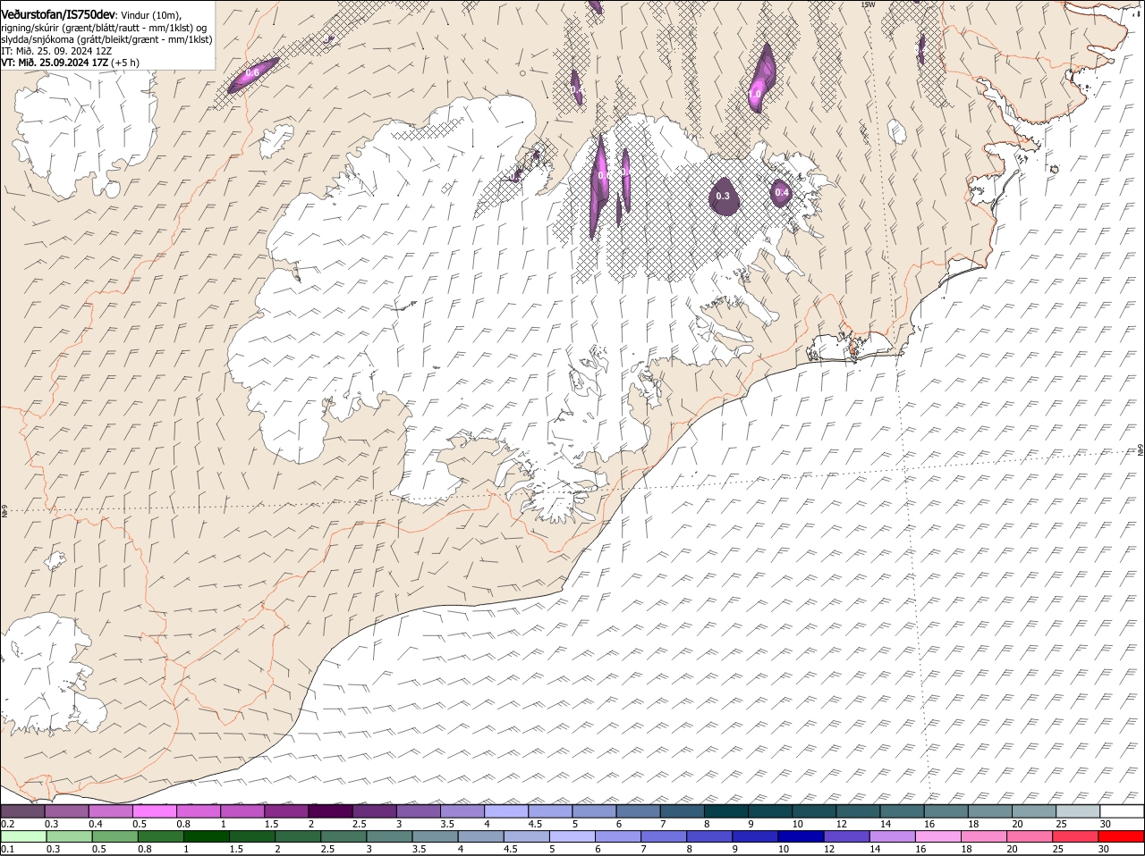Select the red 30 mm swatch in rain legend
This screenshot has height=856, width=1145.
pos(1122,836)
